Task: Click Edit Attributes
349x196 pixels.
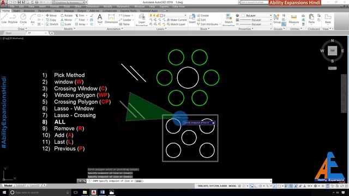Action: 208,24
